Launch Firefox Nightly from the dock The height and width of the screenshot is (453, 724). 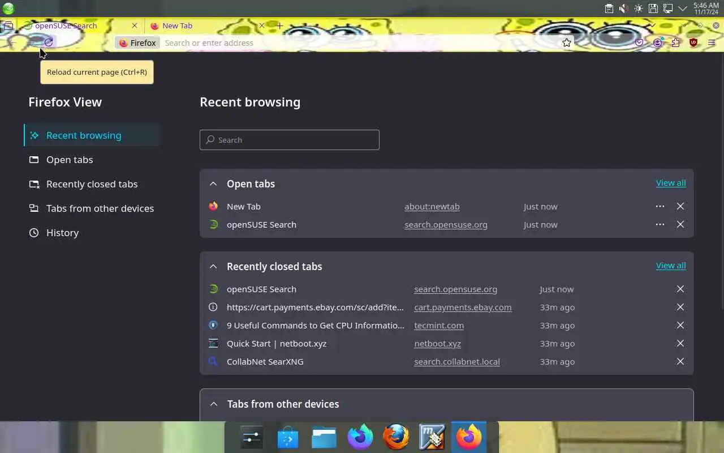click(x=360, y=437)
